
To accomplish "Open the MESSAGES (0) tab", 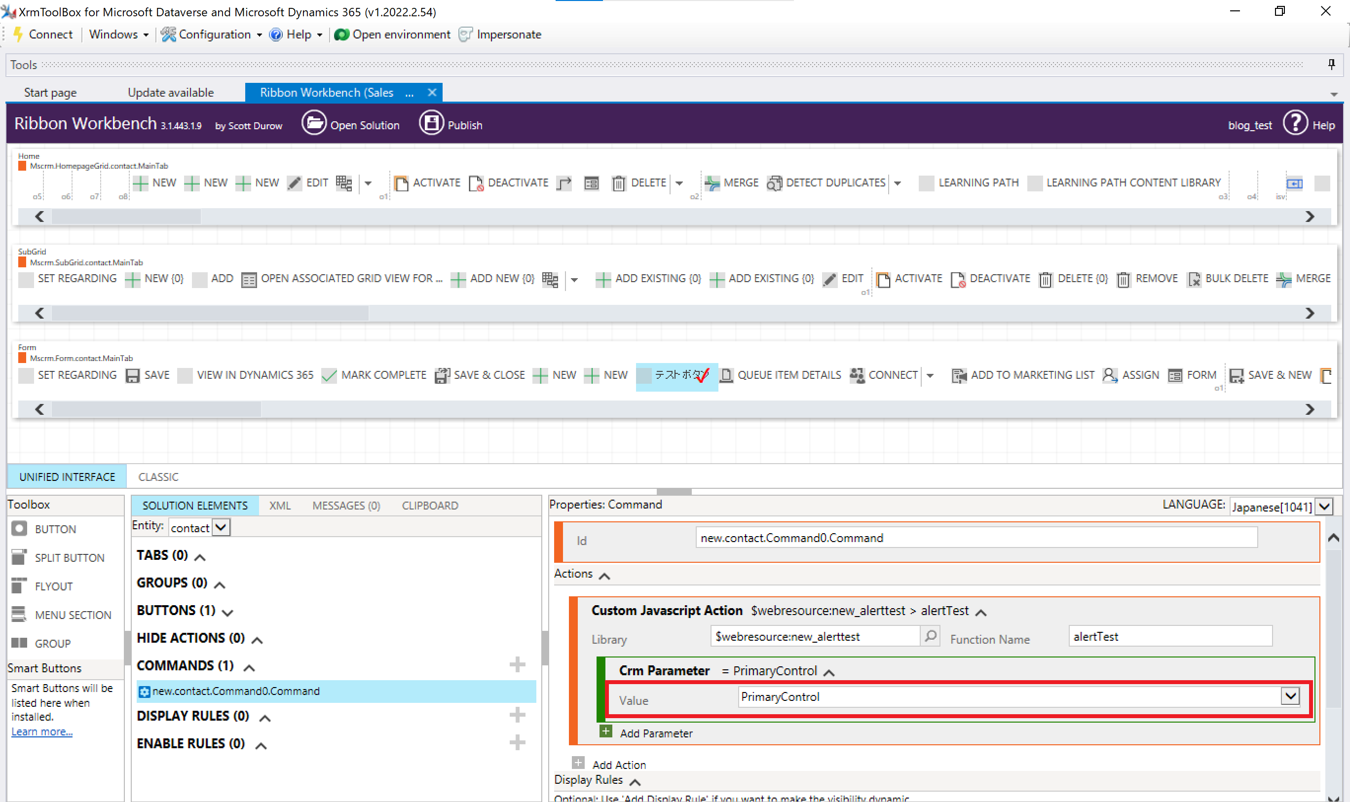I will (x=346, y=505).
